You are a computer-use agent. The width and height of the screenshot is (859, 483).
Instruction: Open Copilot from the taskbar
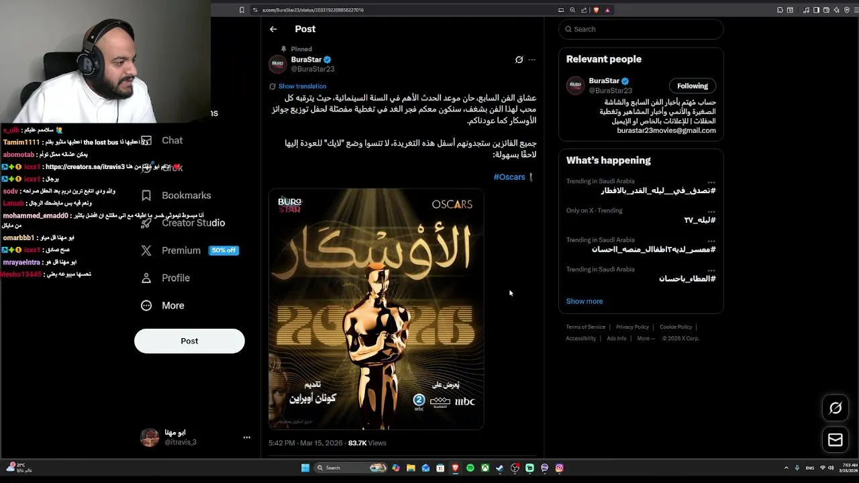[x=396, y=468]
